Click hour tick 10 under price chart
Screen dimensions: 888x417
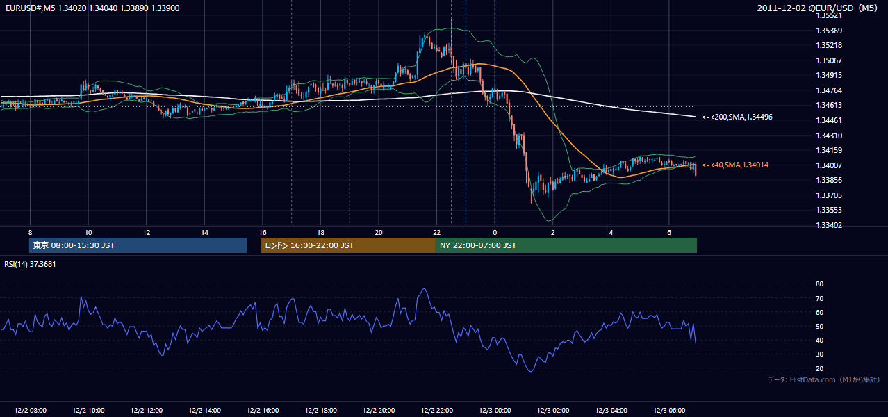pos(88,232)
